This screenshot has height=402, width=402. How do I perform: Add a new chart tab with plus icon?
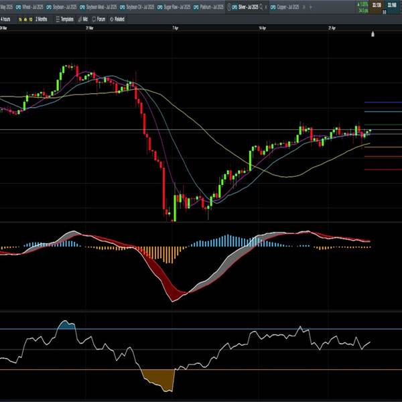pyautogui.click(x=311, y=7)
